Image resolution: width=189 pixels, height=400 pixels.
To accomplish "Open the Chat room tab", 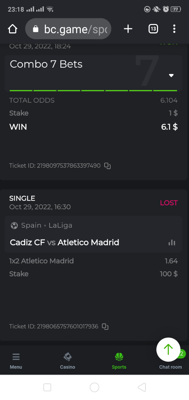I will (170, 367).
